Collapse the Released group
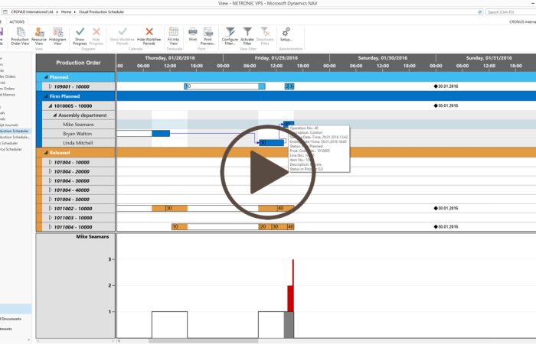Viewport: 536px width, 344px height. point(46,153)
